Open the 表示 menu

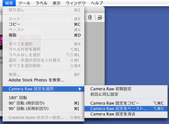tap(56, 3)
